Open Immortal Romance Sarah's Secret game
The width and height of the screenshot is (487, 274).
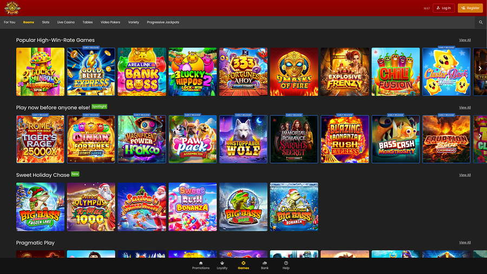point(294,139)
